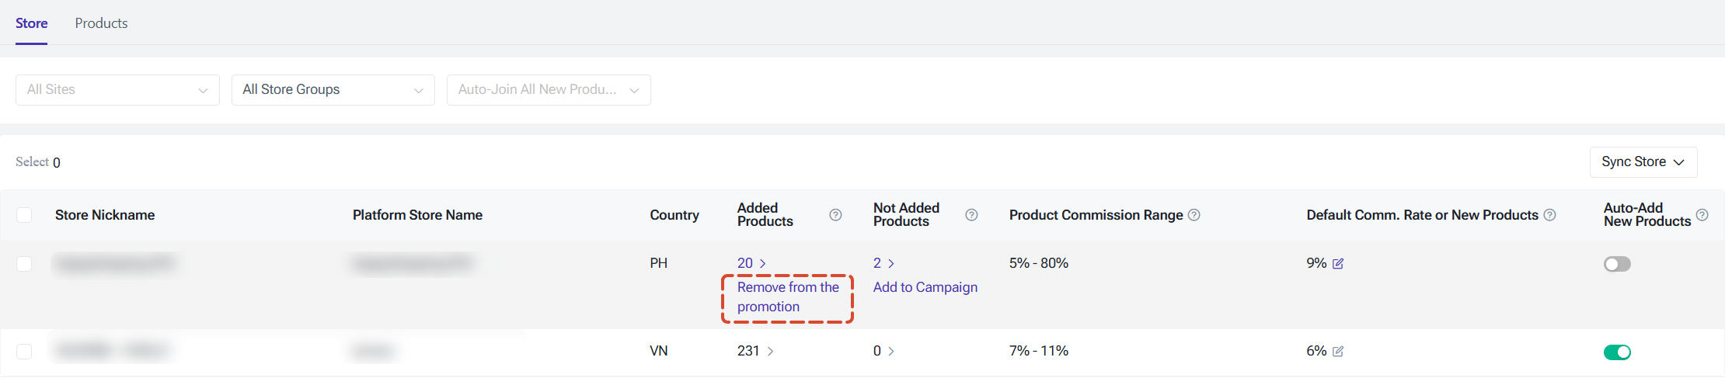This screenshot has width=1725, height=392.
Task: Enable Auto-Add toggle for PH store
Action: (x=1617, y=264)
